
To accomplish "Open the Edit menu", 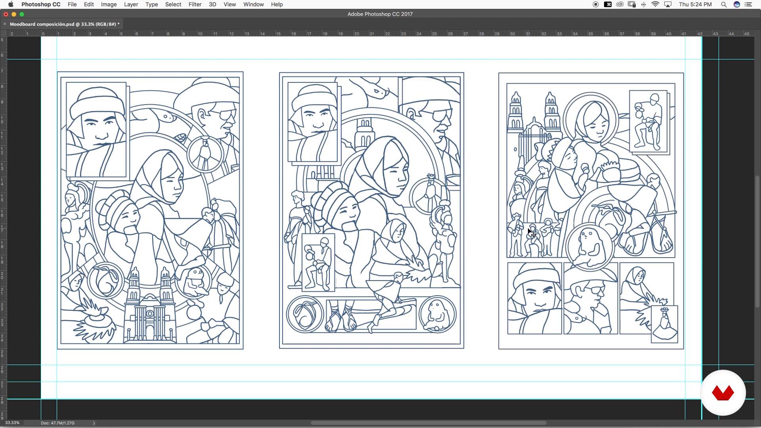I will coord(89,4).
